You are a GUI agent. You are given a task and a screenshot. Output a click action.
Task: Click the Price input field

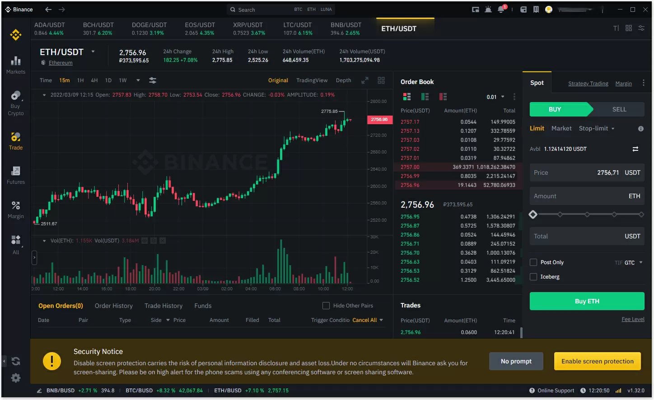pyautogui.click(x=587, y=172)
